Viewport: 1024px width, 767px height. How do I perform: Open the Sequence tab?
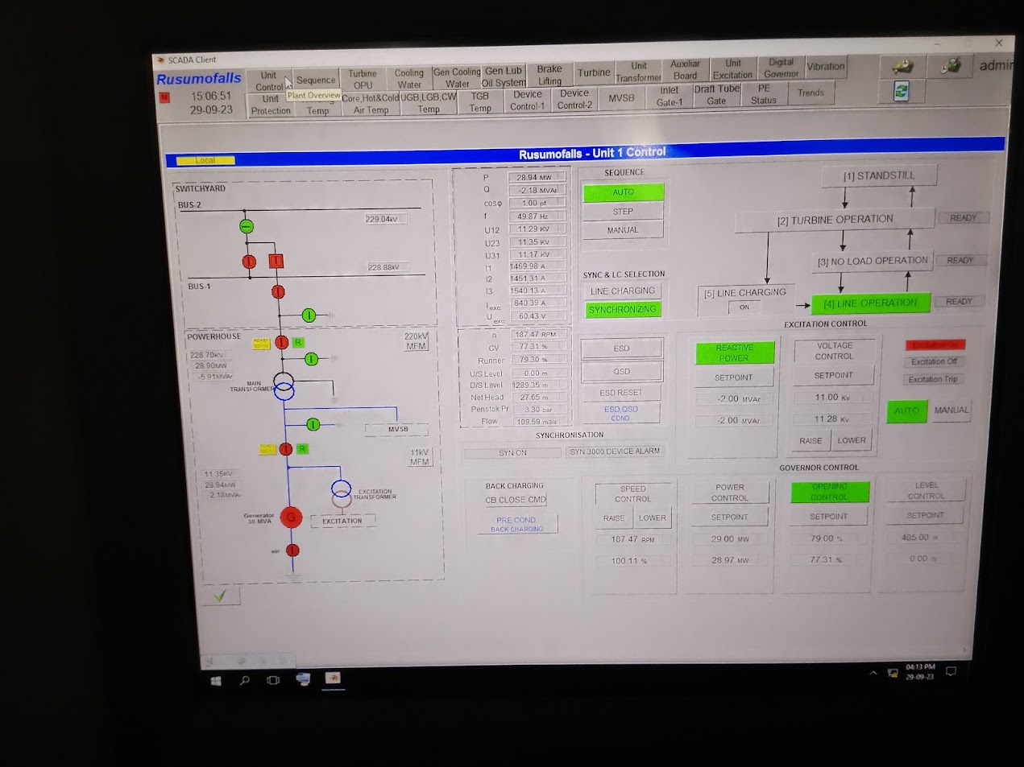(x=315, y=80)
